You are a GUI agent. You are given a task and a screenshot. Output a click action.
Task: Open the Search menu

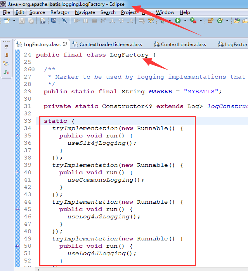(x=108, y=12)
